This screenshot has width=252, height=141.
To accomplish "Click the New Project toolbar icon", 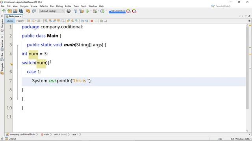I will pos(9,11).
